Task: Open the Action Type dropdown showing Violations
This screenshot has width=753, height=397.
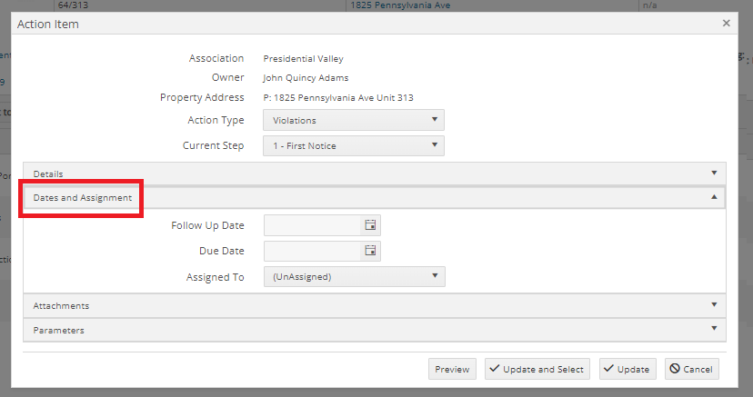Action: 354,120
